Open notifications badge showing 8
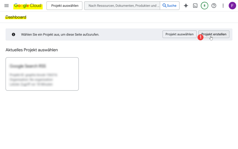The image size is (238, 149). [205, 6]
